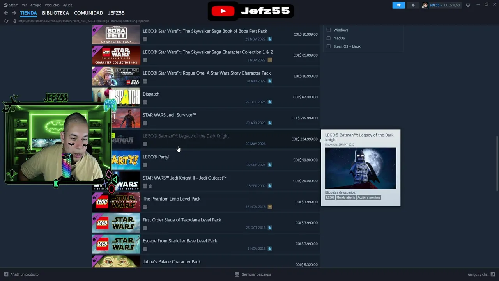Open Jabba's Palace Character Pack
Screen dimensions: 499x281
pyautogui.click(x=206, y=261)
